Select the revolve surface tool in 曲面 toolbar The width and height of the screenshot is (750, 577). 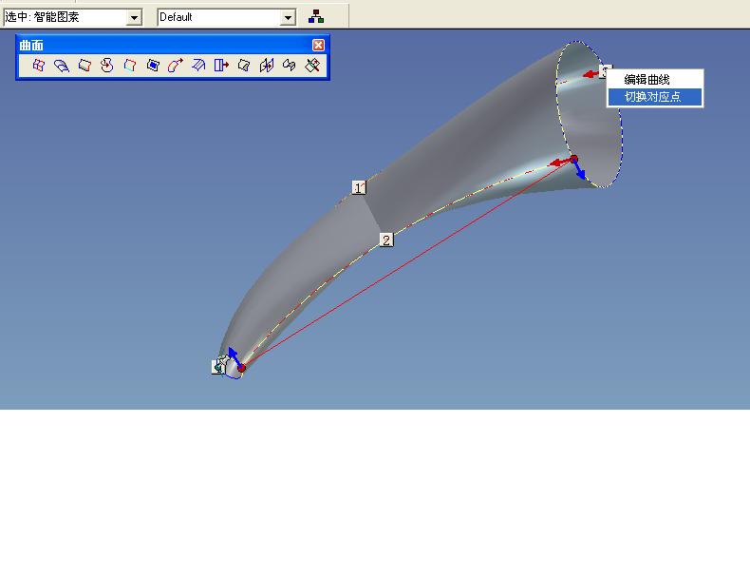(x=106, y=66)
